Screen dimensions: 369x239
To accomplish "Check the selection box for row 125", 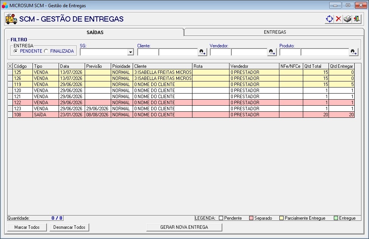I will (10, 72).
